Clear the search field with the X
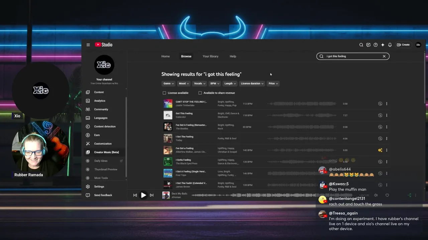The image size is (428, 240). 384,56
